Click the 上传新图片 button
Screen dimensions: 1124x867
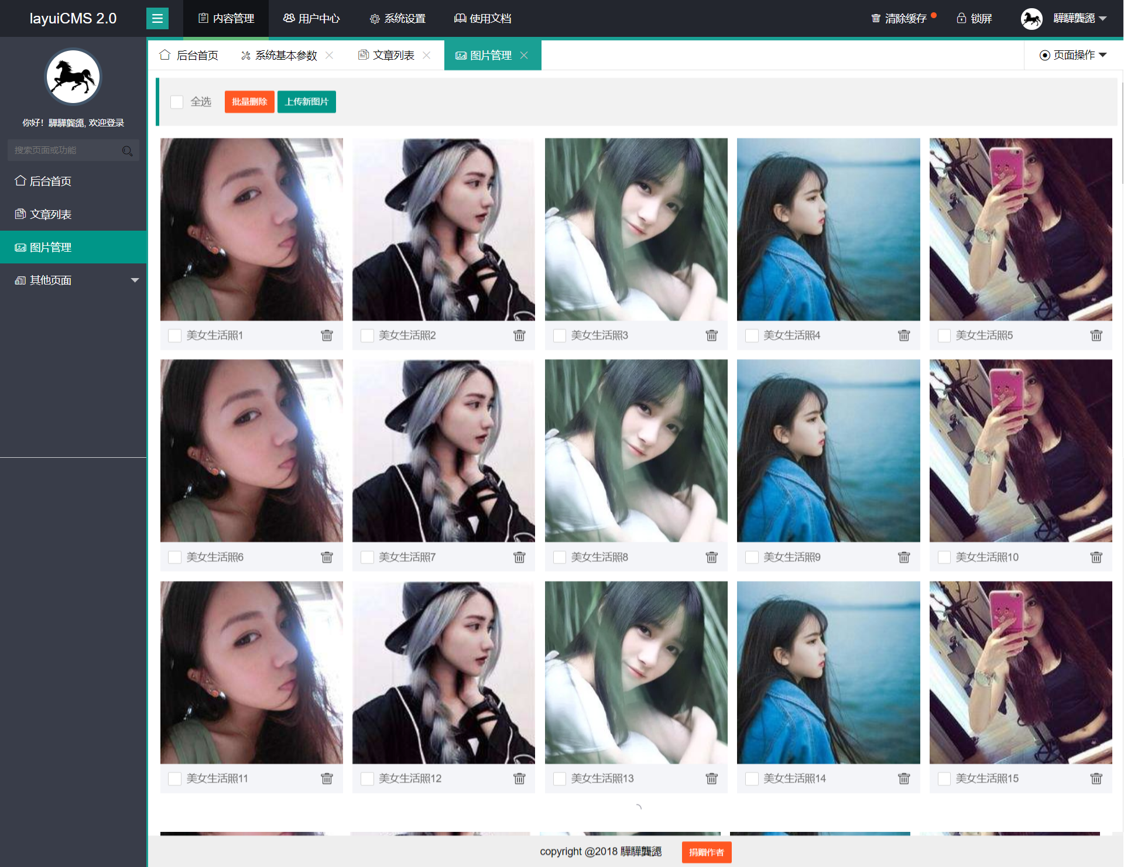click(306, 102)
